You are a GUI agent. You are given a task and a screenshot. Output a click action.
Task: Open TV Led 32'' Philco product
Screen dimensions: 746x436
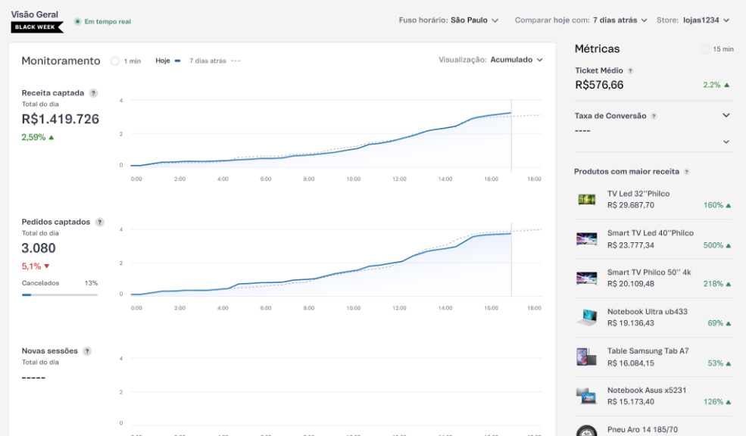[x=638, y=194]
